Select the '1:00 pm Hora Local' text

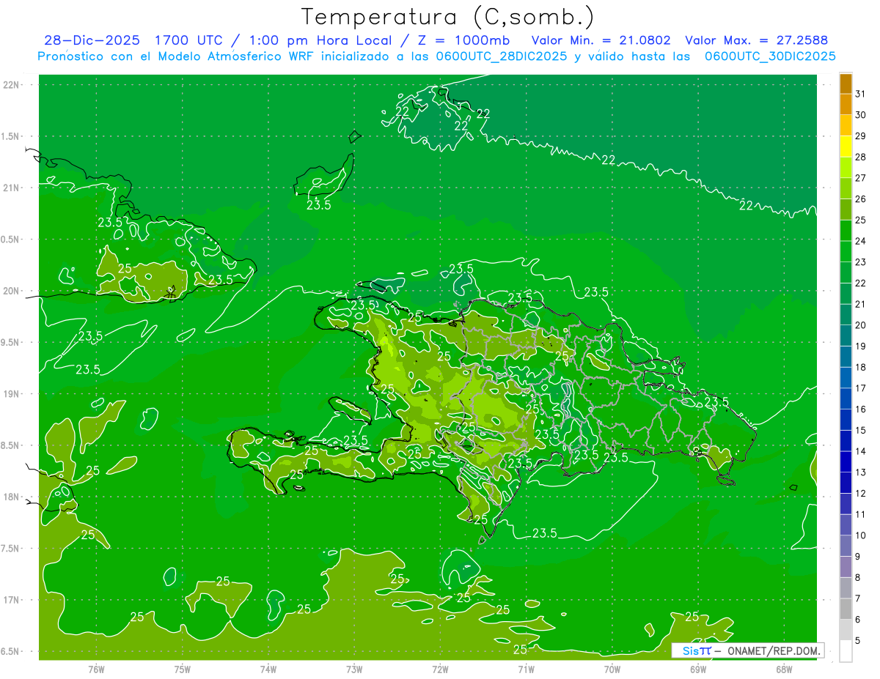coord(323,41)
